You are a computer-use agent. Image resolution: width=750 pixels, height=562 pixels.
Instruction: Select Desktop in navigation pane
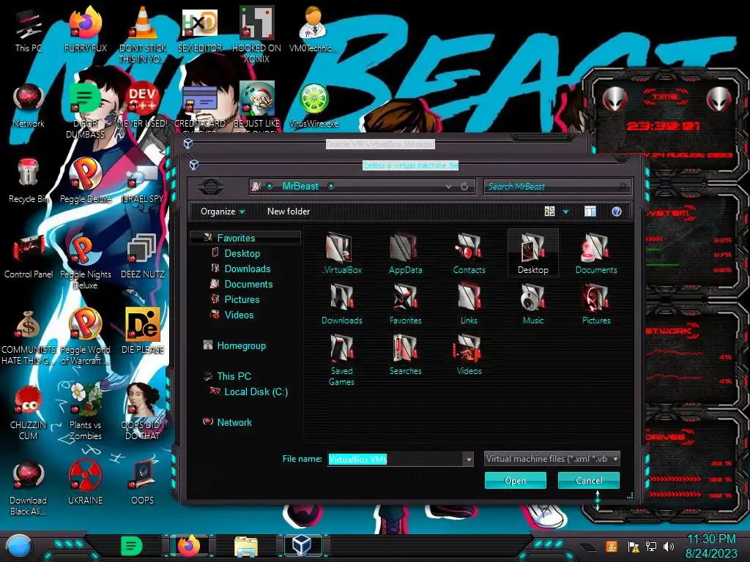[x=242, y=253]
